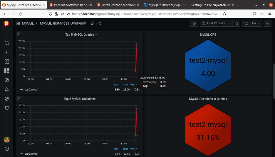275x157 pixels.
Task: Open Server Admin shield icon
Action: click(x=7, y=108)
